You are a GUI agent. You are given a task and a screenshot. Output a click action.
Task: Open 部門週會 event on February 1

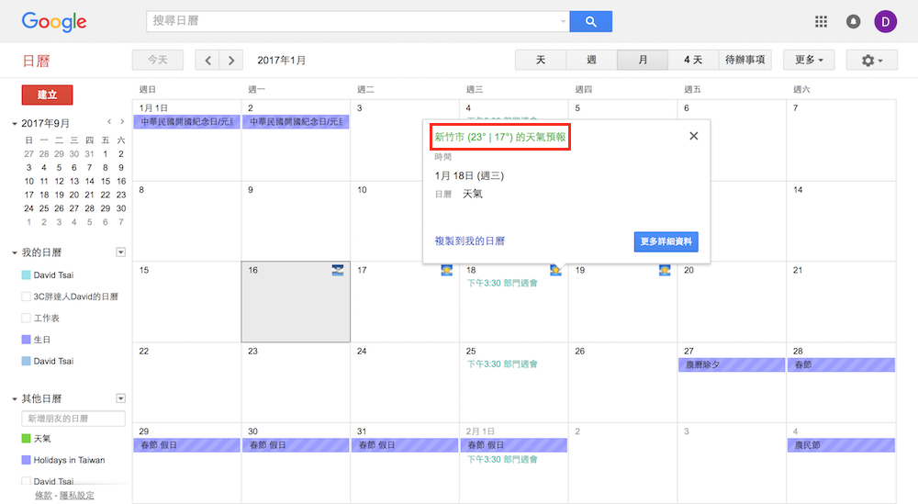pyautogui.click(x=502, y=460)
